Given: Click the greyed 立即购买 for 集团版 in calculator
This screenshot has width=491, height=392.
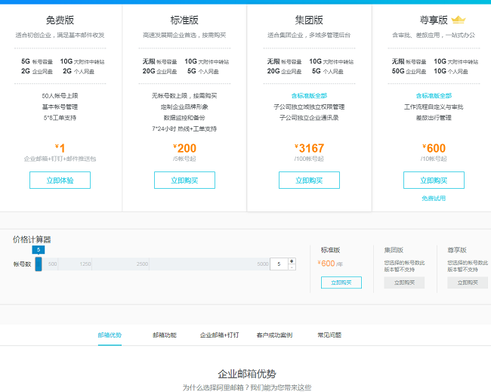Looking at the screenshot, I should coord(404,282).
